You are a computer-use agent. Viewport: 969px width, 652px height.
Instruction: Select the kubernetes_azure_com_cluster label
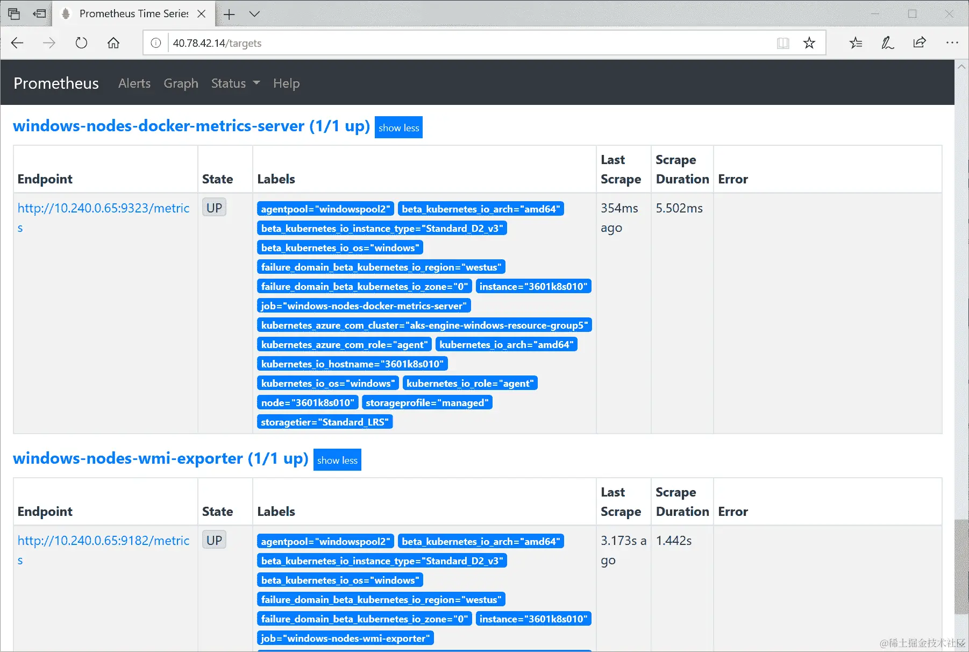425,325
